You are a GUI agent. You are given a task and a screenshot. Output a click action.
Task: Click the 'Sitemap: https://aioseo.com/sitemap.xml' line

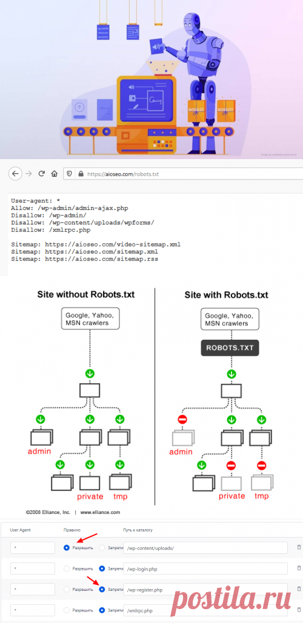[x=84, y=251]
